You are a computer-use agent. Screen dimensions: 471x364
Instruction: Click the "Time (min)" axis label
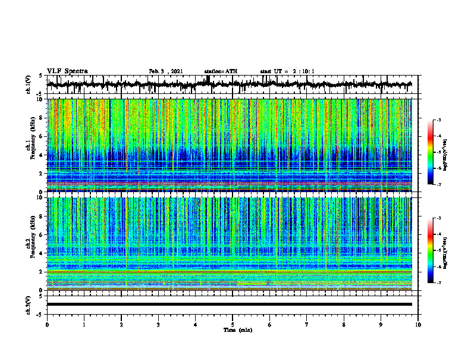(x=238, y=330)
